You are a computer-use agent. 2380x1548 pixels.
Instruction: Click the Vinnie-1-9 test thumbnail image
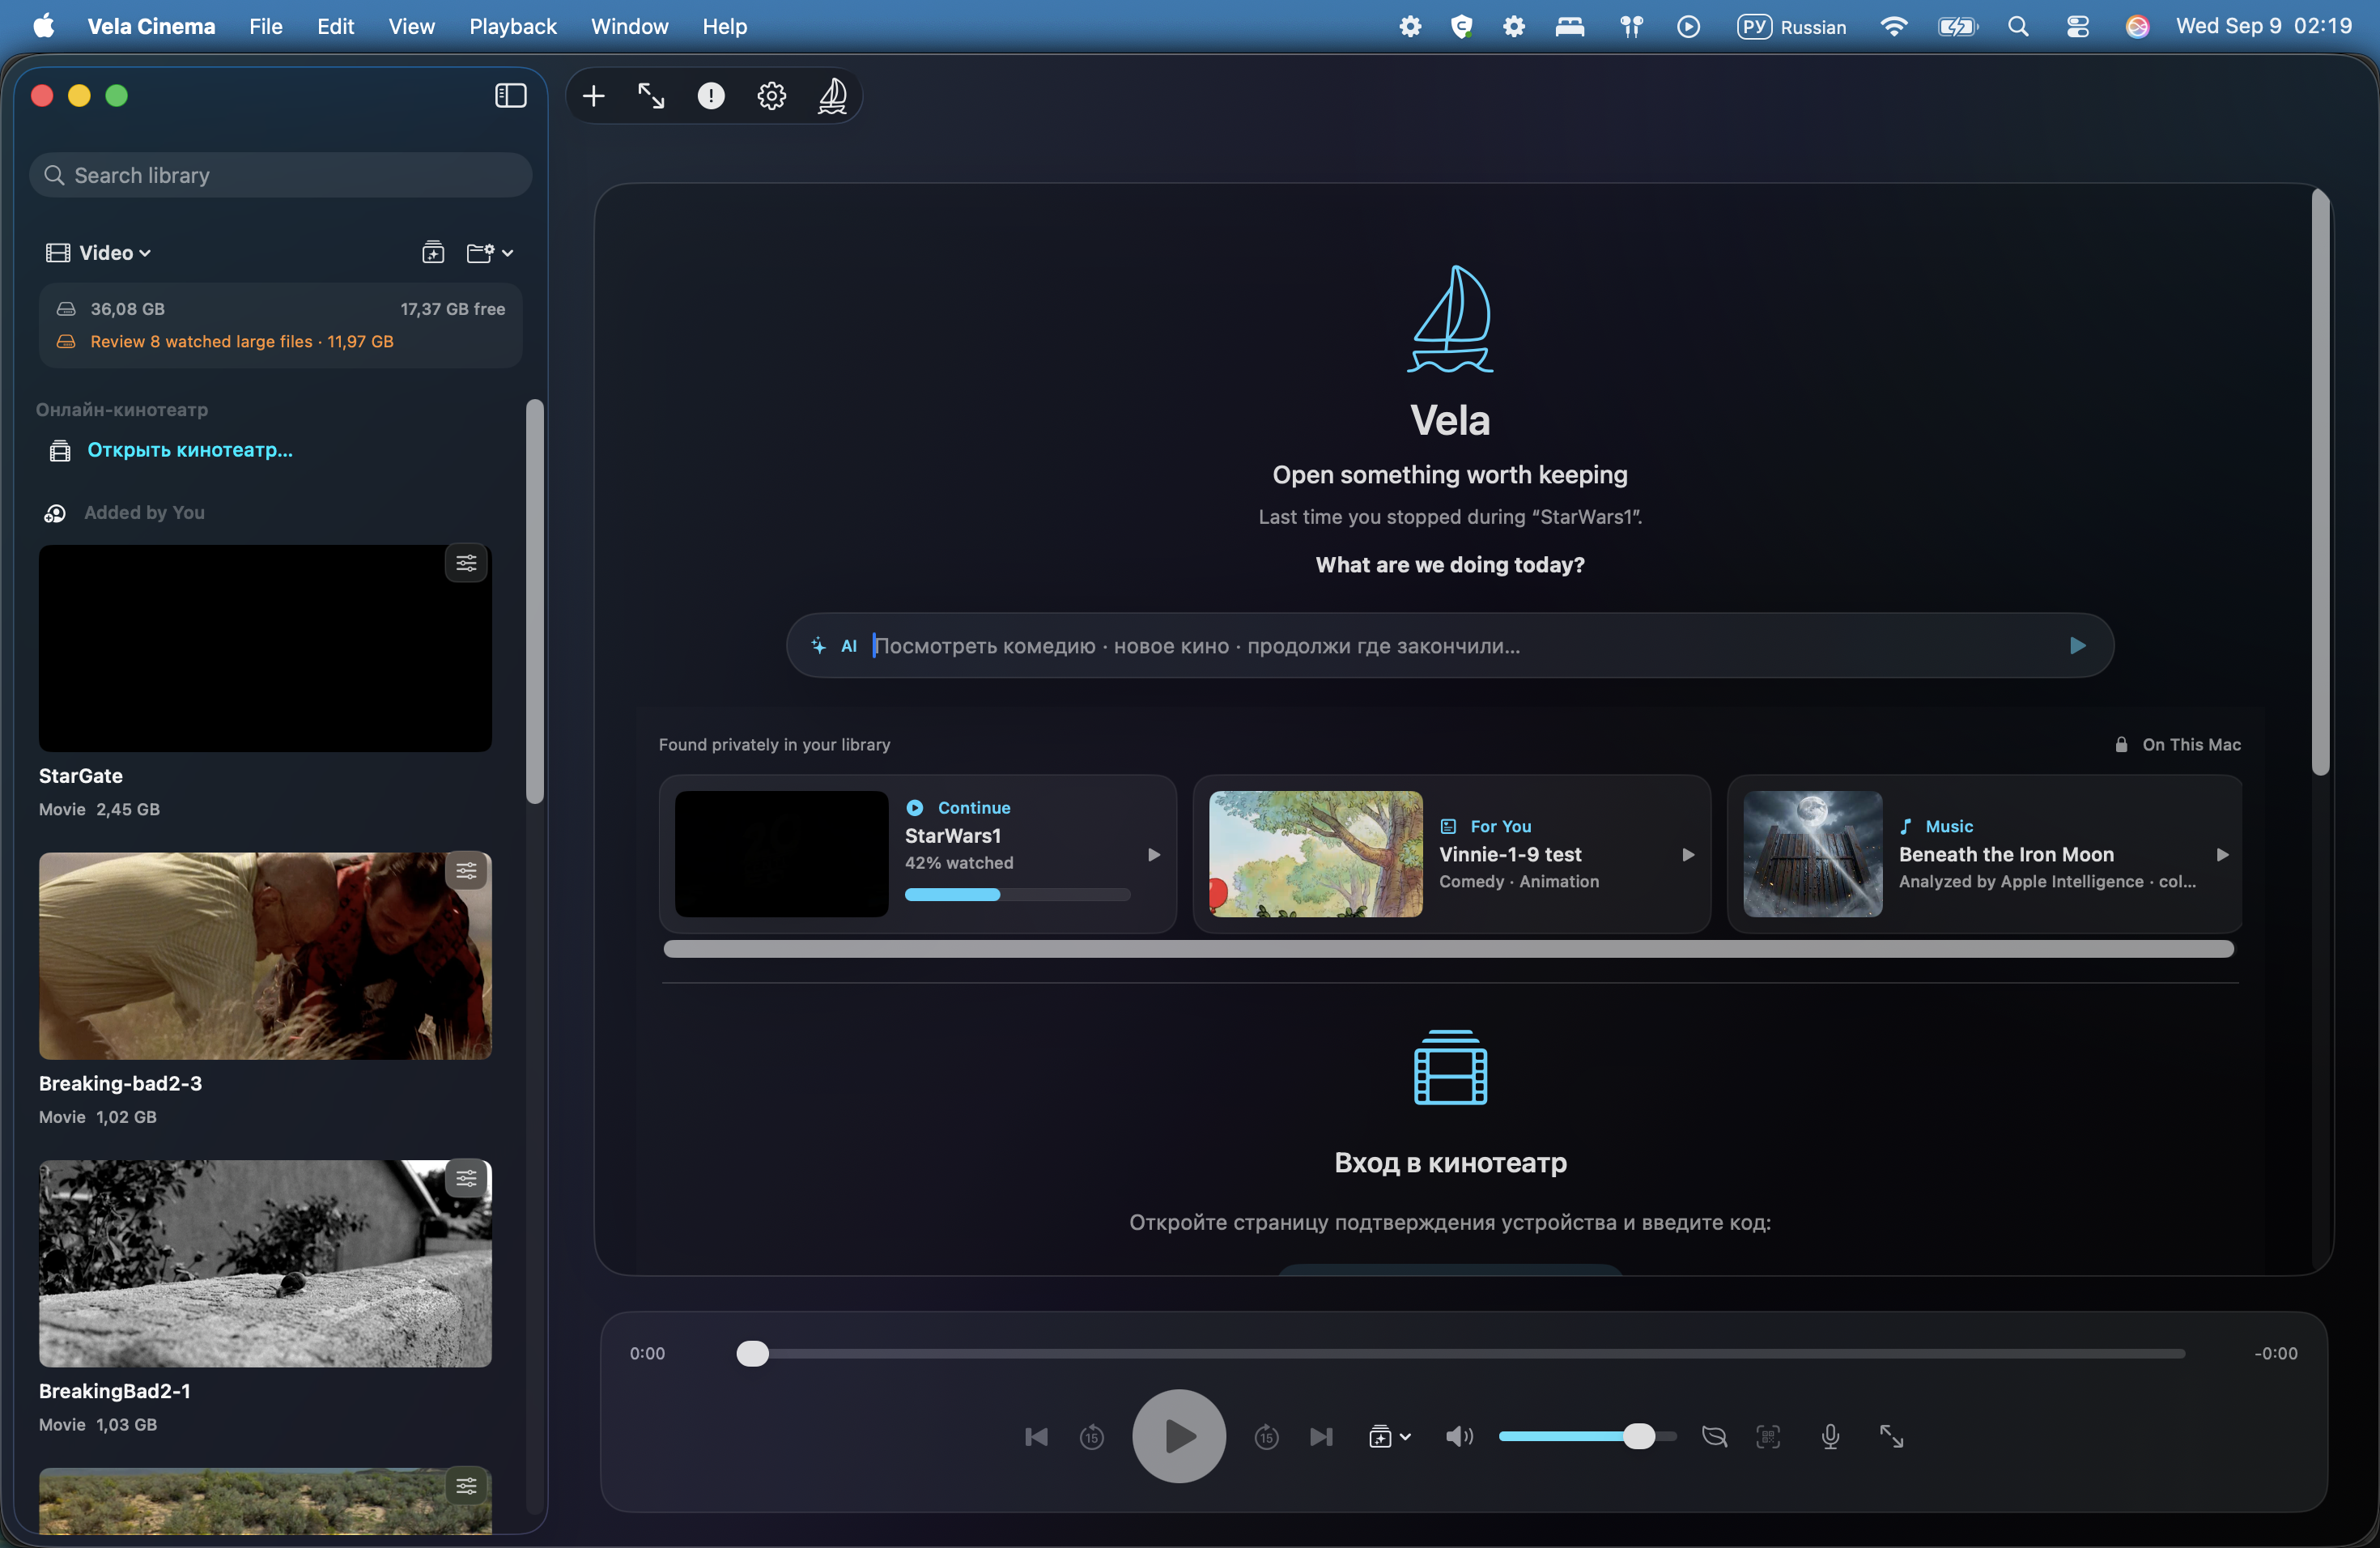click(x=1315, y=854)
